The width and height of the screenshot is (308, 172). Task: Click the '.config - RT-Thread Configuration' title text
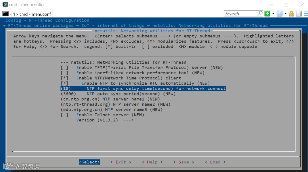tap(46, 20)
